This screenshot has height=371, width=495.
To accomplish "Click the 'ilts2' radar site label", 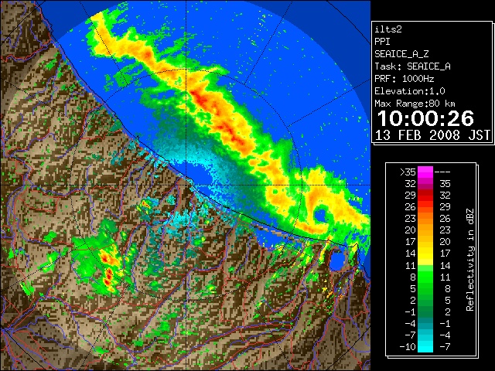I will [x=388, y=29].
